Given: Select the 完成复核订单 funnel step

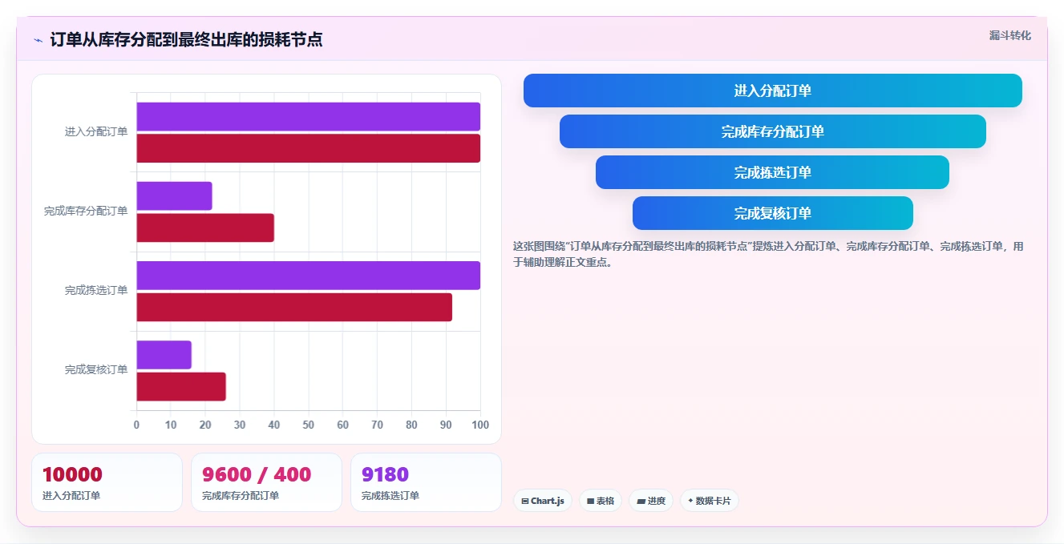Looking at the screenshot, I should 773,213.
